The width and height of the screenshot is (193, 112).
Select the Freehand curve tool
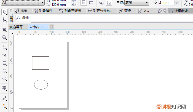[4, 47]
